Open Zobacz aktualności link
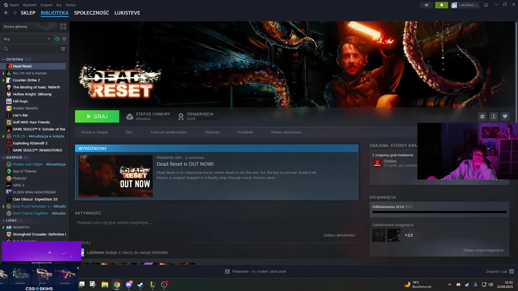This screenshot has width=518, height=291. click(339, 235)
